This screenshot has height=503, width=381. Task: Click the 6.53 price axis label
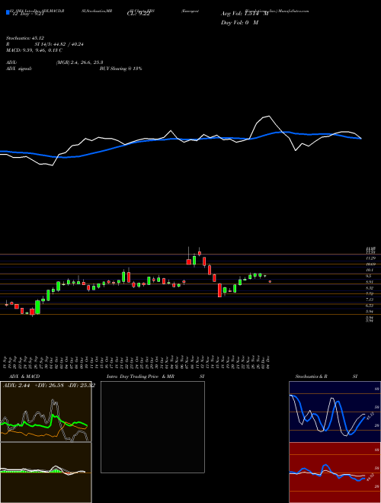[x=370, y=306]
